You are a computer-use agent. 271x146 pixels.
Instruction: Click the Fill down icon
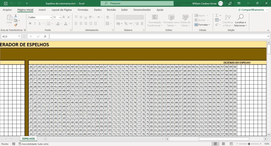[217, 20]
